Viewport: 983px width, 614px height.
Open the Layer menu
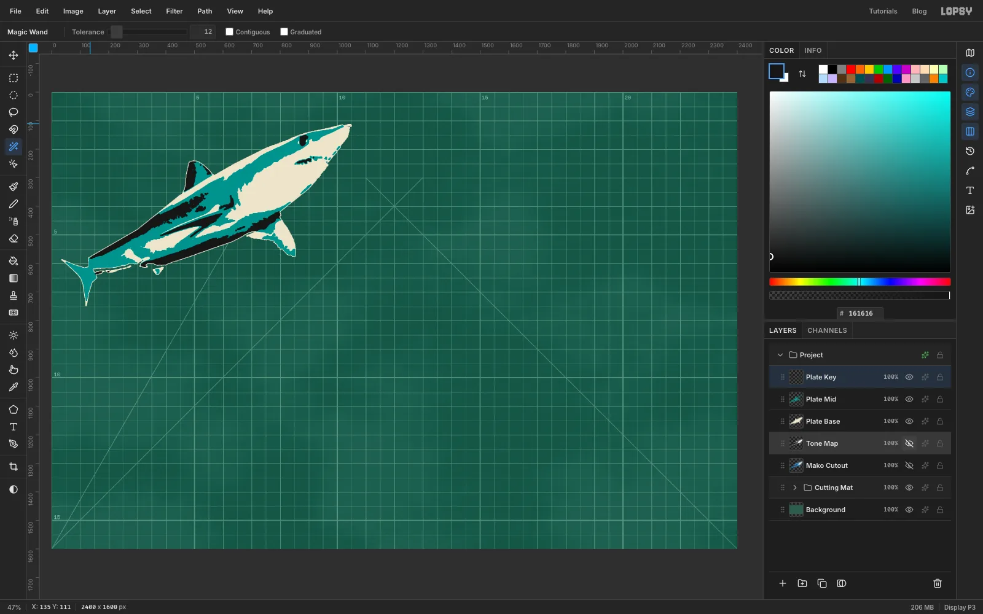pos(107,11)
